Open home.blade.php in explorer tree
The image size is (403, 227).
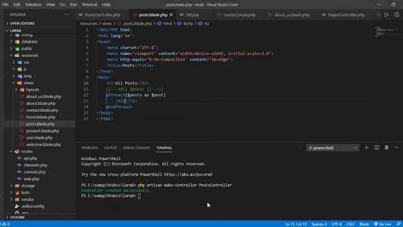point(40,117)
